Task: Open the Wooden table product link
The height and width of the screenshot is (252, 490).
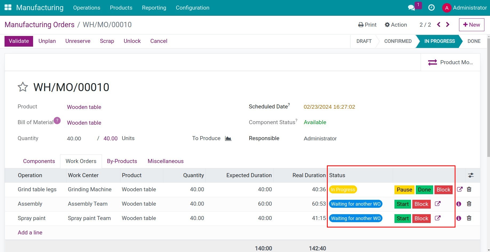Action: pos(84,107)
